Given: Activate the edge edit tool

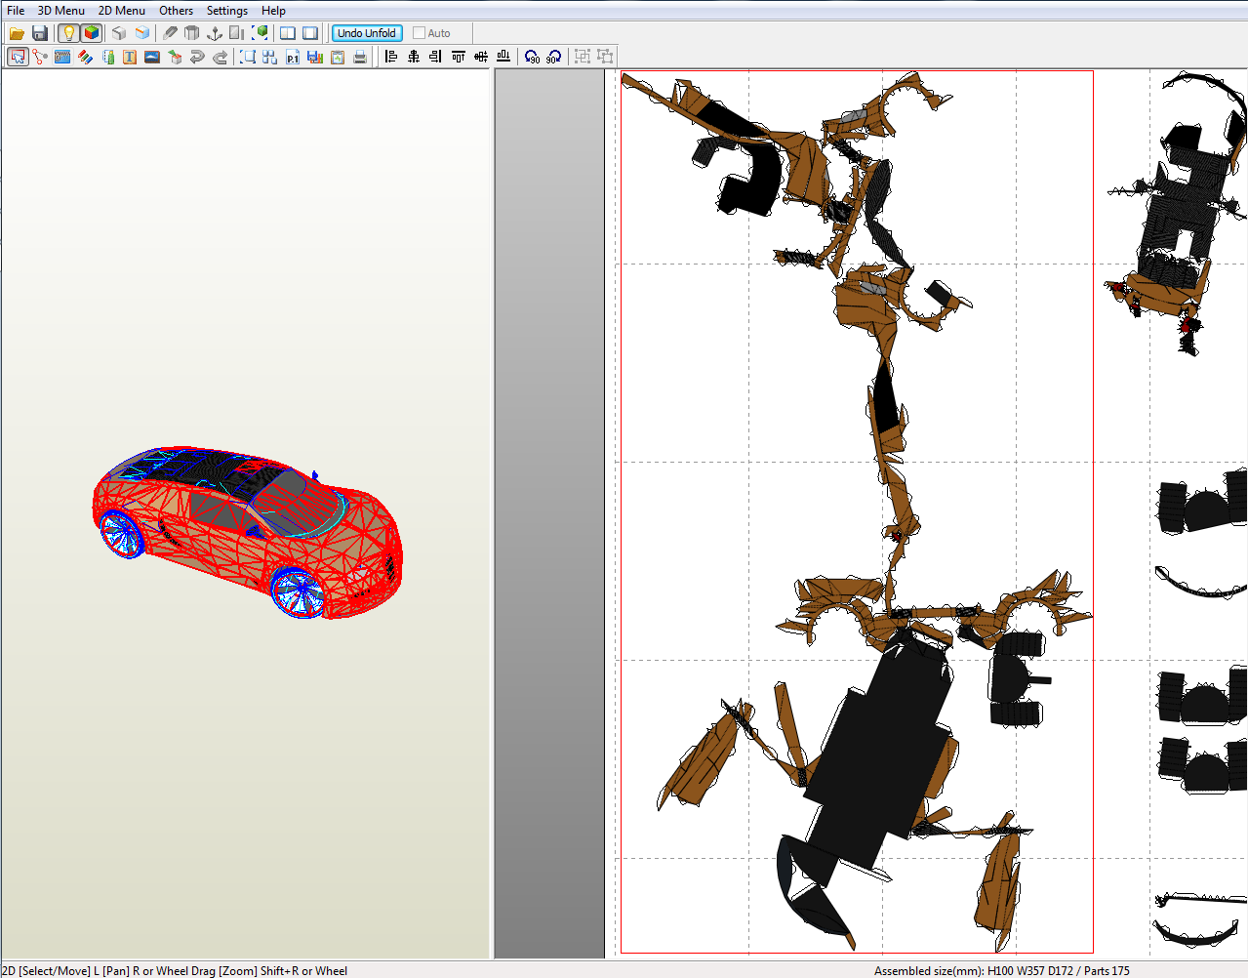Looking at the screenshot, I should pos(40,56).
